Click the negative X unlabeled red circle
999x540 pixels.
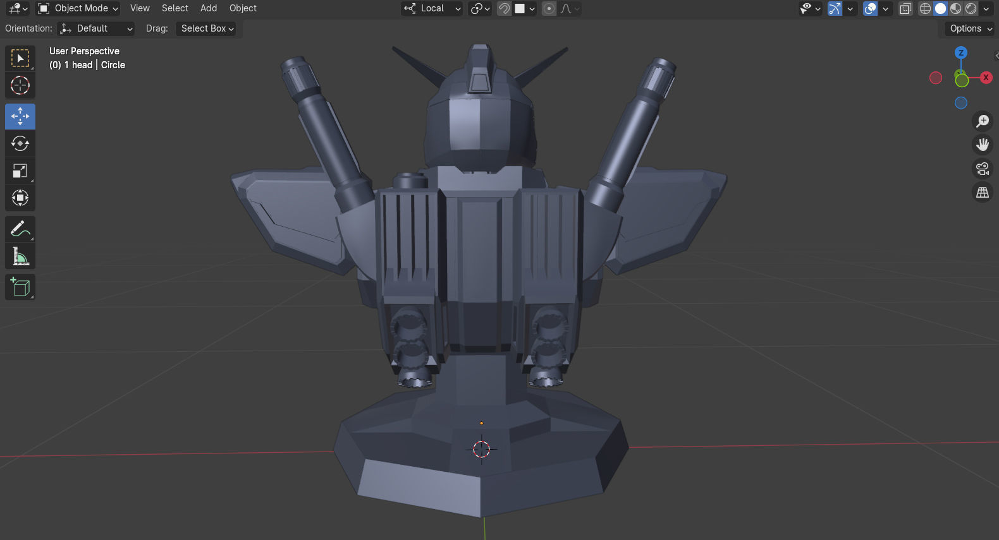tap(936, 78)
